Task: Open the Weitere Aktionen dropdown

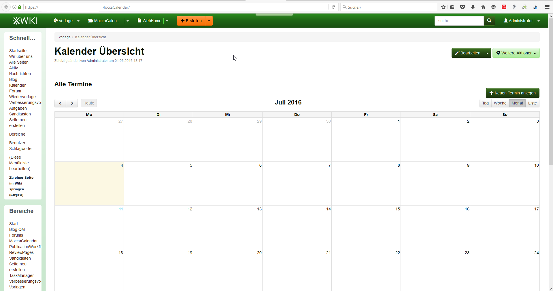Action: 516,53
